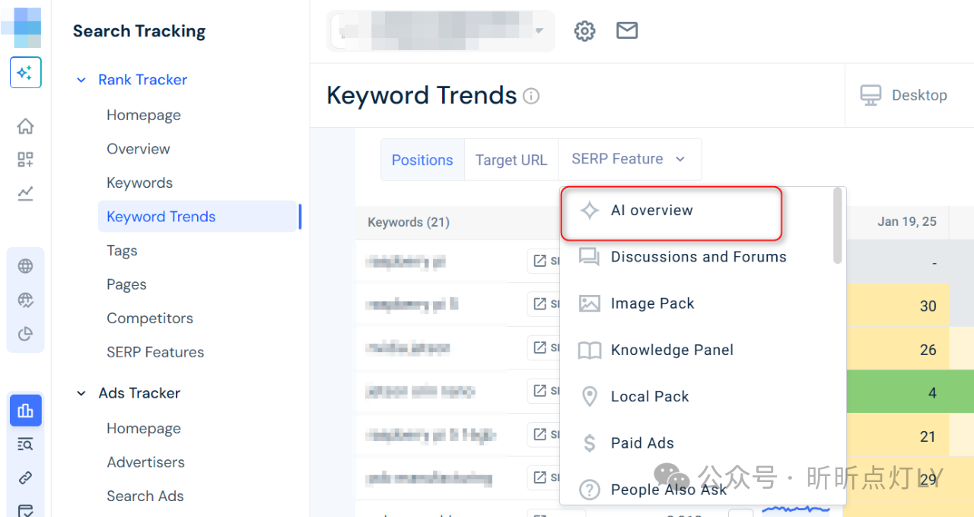Click the AI sparkle icon in left rail
The height and width of the screenshot is (517, 974).
coord(25,72)
